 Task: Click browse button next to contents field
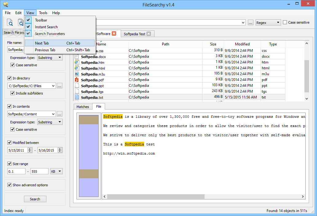click(60, 114)
